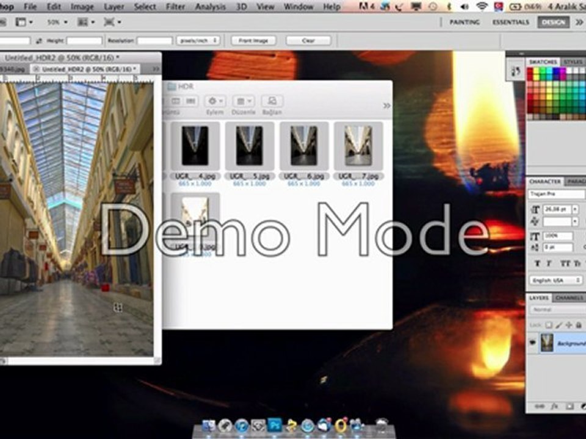Image resolution: width=586 pixels, height=439 pixels.
Task: Add a layer style fx icon
Action: [x=555, y=406]
